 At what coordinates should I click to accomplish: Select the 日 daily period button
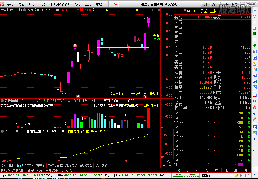pyautogui.click(x=255, y=169)
